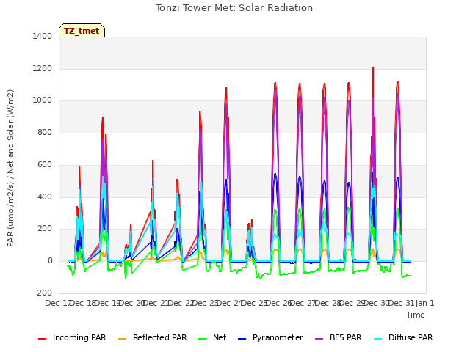
Task: Click the chart title Tonzi Tower Met: Solar Radiation
Action: pyautogui.click(x=234, y=8)
